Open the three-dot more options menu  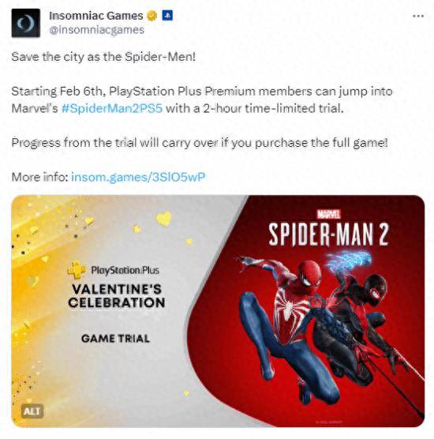(x=418, y=16)
